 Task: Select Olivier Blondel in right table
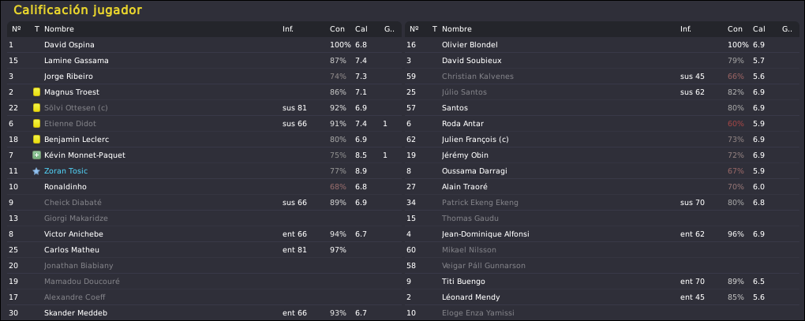[x=601, y=45]
